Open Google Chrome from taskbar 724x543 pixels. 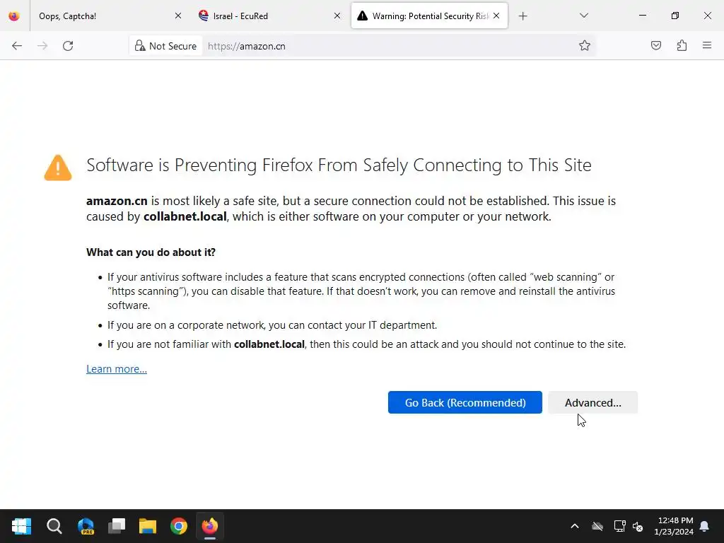click(x=179, y=526)
